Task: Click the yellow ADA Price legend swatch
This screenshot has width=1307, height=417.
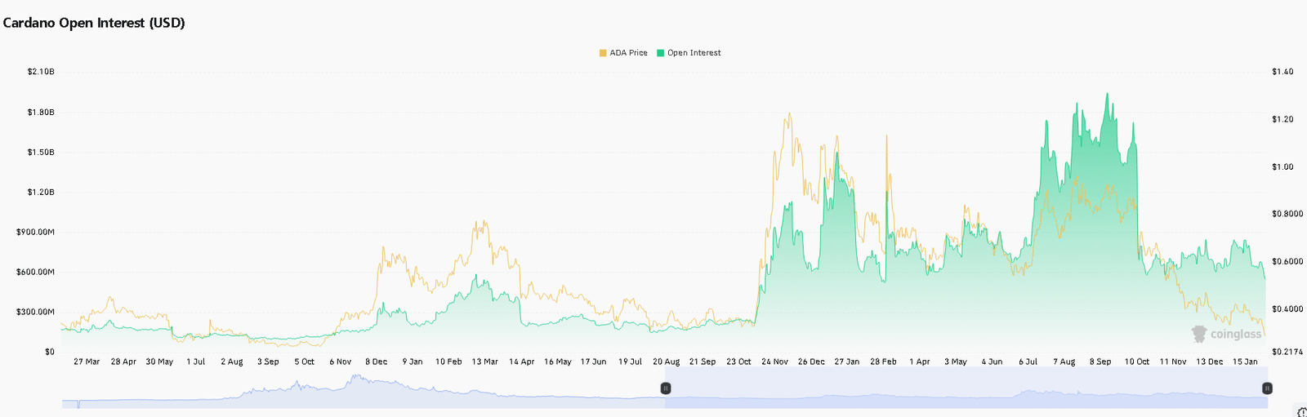Action: point(603,53)
